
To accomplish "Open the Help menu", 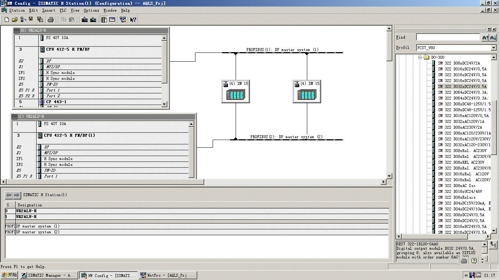I will coord(125,10).
